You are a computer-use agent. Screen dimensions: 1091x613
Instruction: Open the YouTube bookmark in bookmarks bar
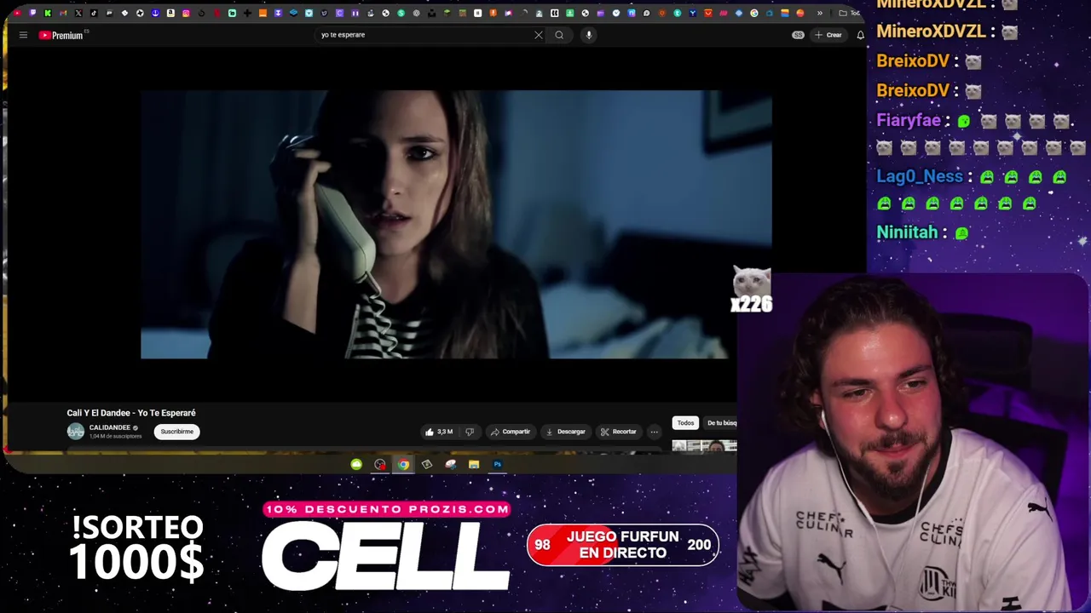click(x=17, y=13)
